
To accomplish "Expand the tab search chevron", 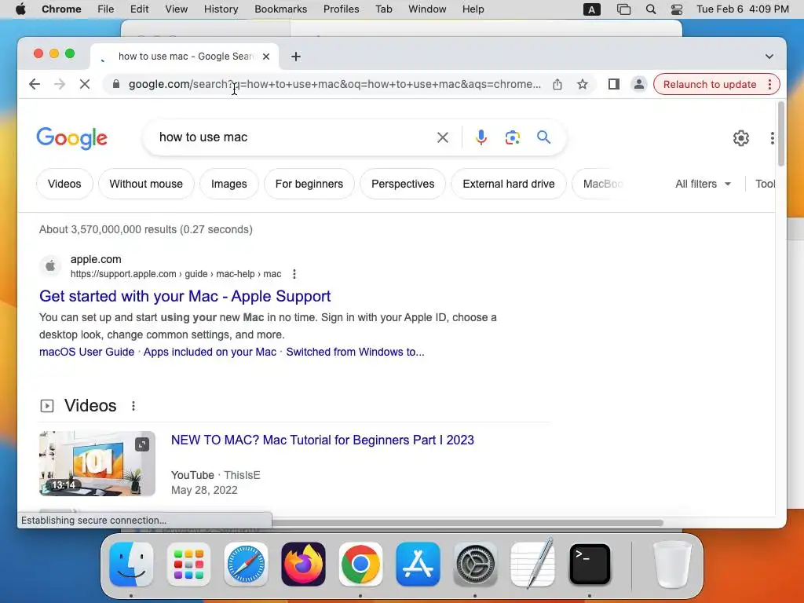I will pyautogui.click(x=769, y=57).
